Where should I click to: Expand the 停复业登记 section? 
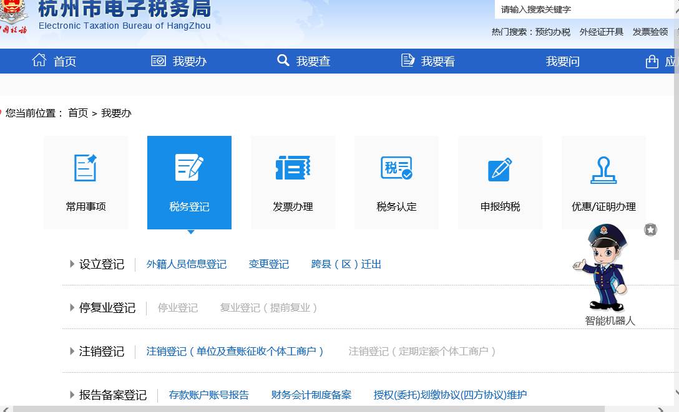tap(106, 307)
